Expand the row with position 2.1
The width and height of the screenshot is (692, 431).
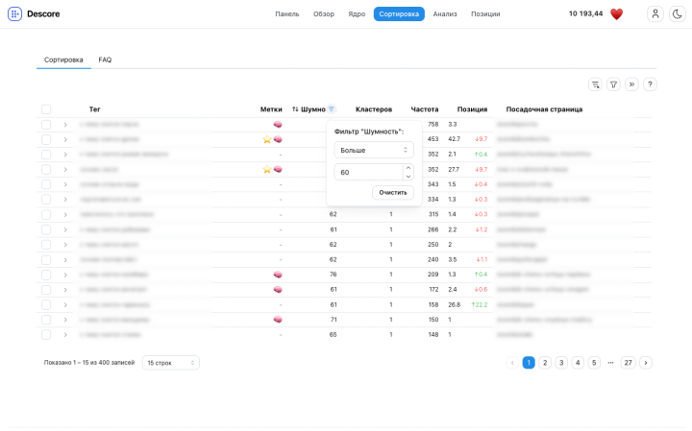tap(65, 155)
